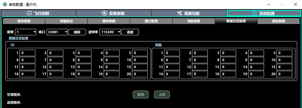
Task: Open the 安装参数 main tab
Action: (114, 13)
